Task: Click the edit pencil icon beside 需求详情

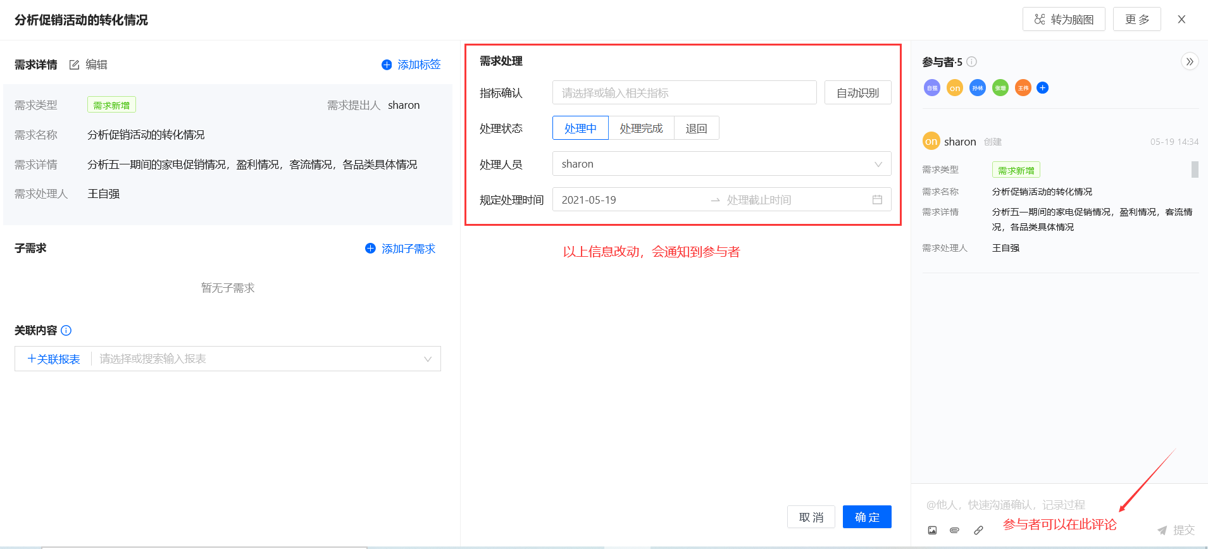Action: [74, 65]
